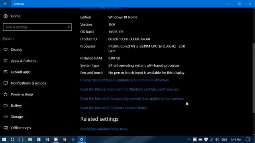Image resolution: width=255 pixels, height=143 pixels.
Task: Click the battery icon in system tray
Action: coord(200,139)
